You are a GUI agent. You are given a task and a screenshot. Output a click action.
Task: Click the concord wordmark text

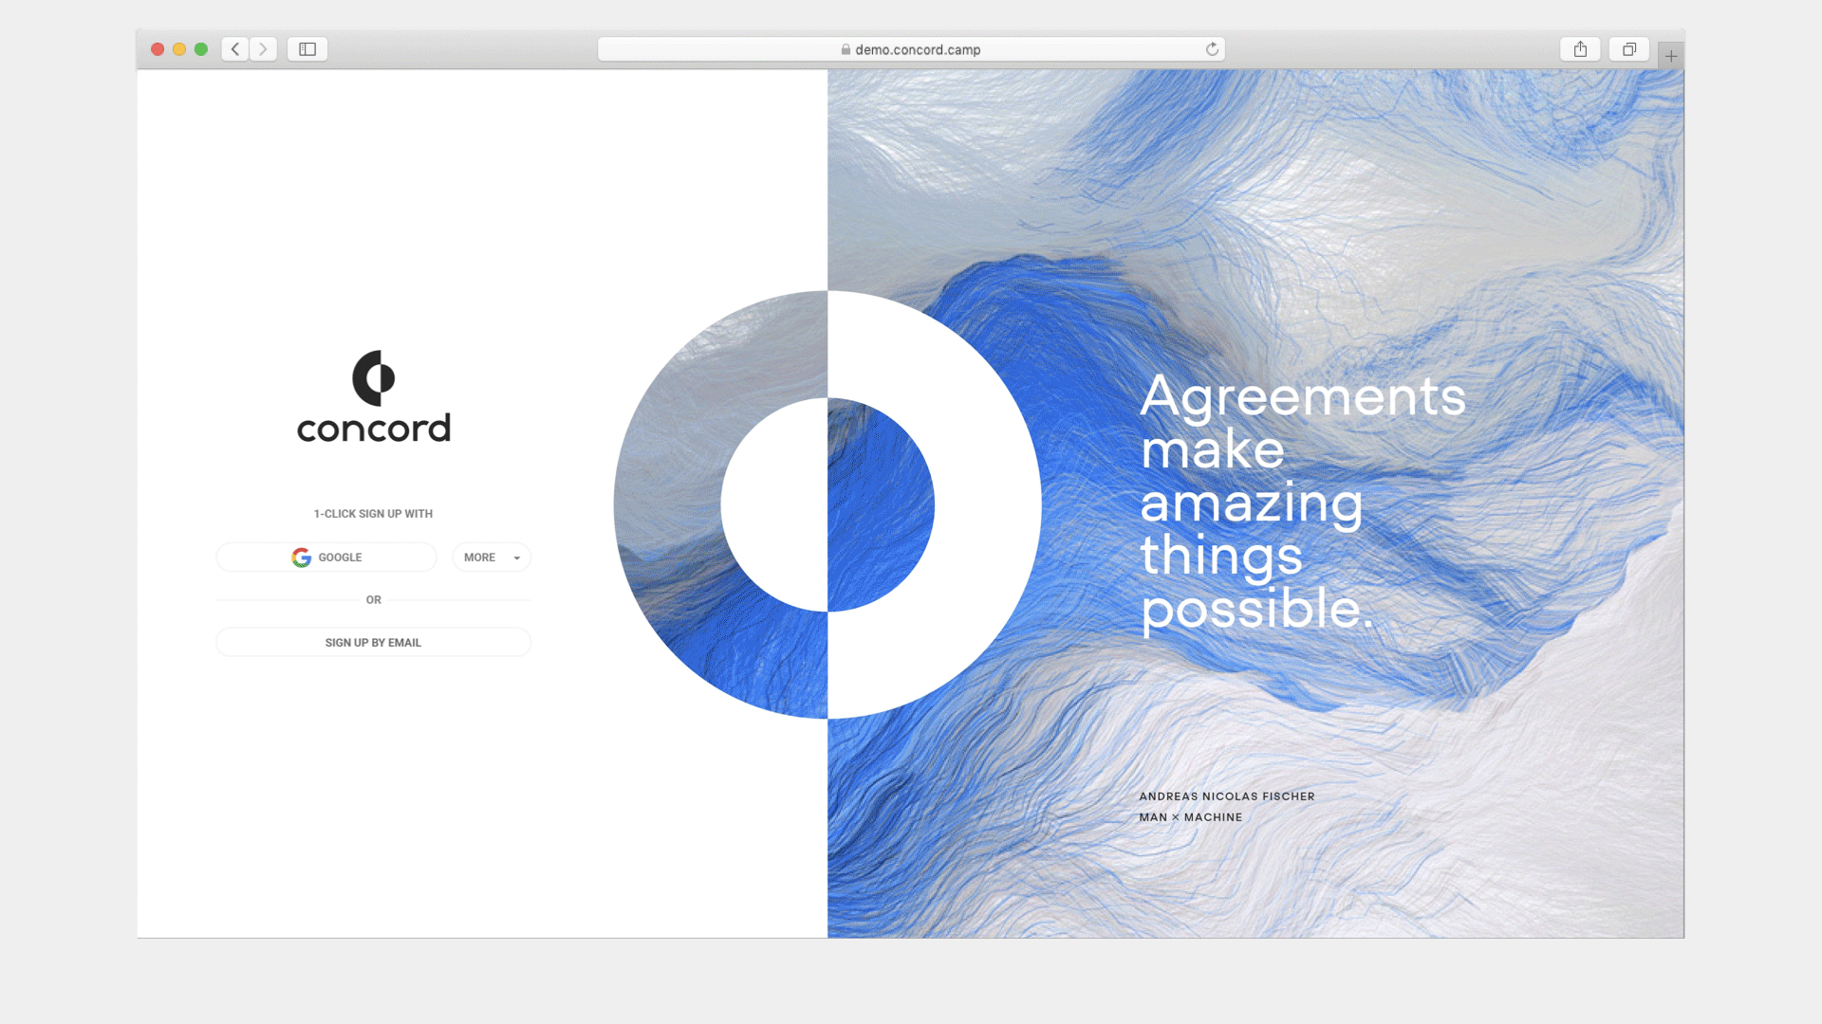point(373,429)
